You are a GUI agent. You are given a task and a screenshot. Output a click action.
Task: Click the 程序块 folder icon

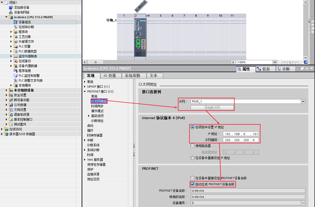[x=15, y=32]
